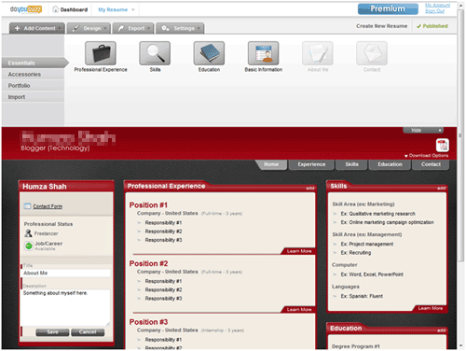The image size is (466, 351).
Task: Open the Settings dropdown
Action: tap(180, 28)
